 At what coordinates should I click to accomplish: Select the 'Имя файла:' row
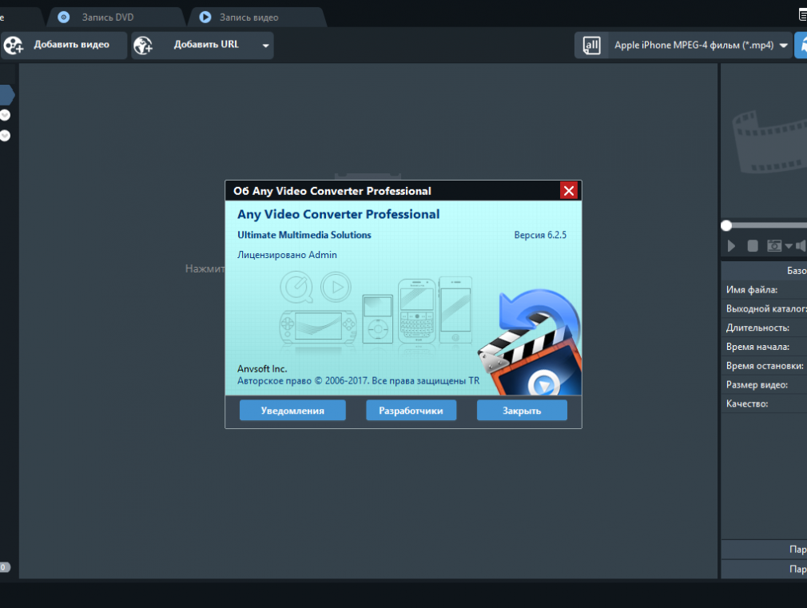[764, 290]
